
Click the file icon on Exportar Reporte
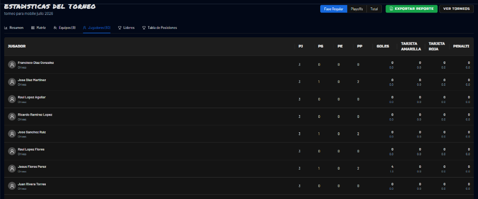(392, 9)
